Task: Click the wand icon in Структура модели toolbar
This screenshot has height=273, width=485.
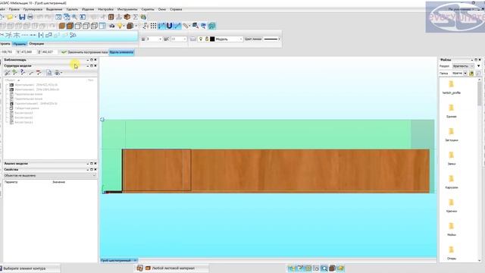Action: coord(7,73)
